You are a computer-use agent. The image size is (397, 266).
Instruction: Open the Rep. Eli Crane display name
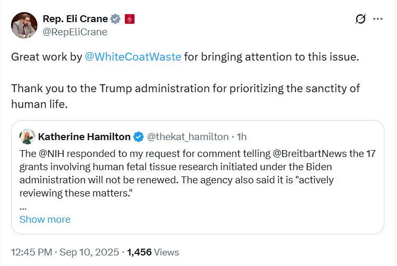75,19
